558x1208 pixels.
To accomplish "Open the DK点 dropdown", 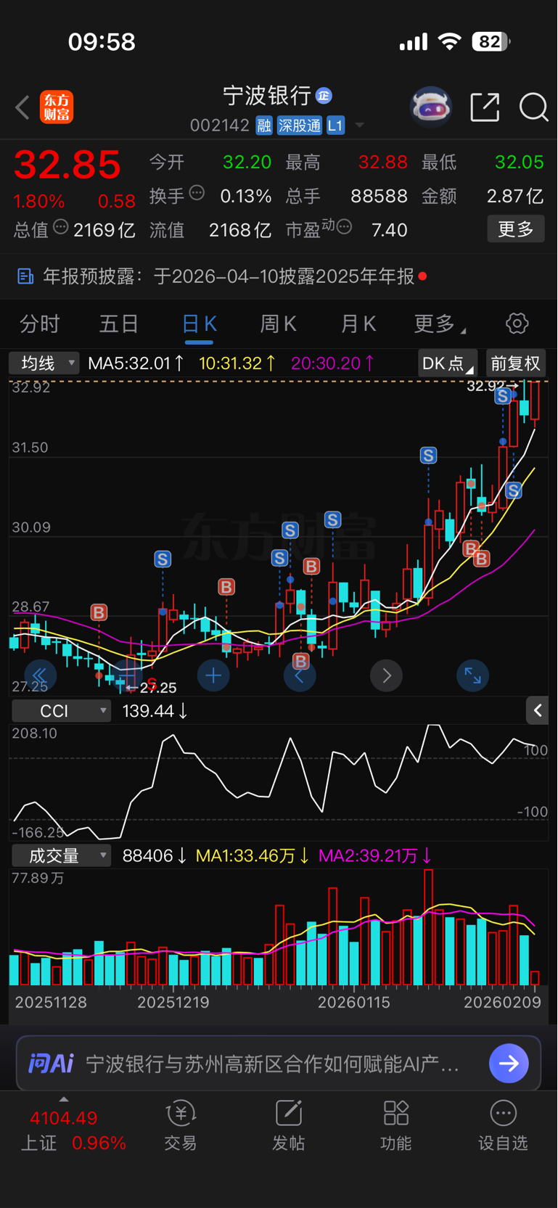I will (x=447, y=363).
